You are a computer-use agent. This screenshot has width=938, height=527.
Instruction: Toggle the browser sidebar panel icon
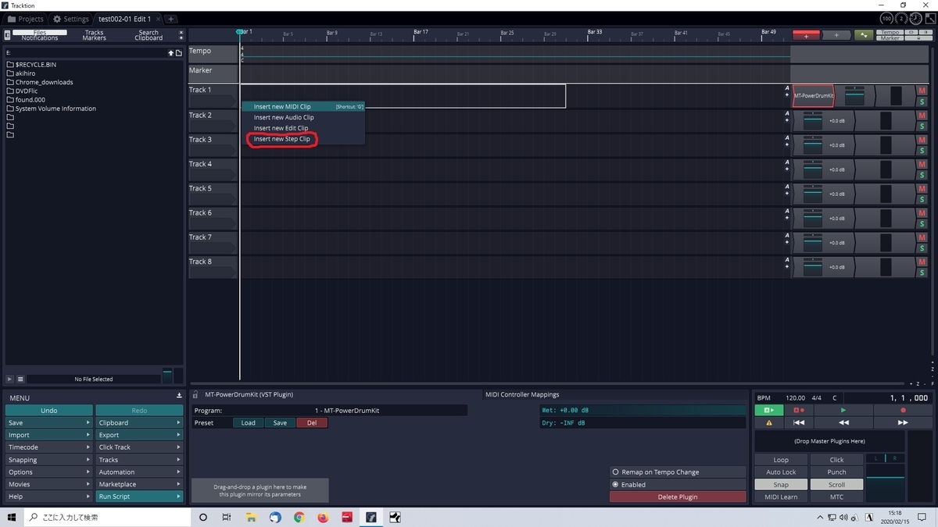[x=7, y=35]
